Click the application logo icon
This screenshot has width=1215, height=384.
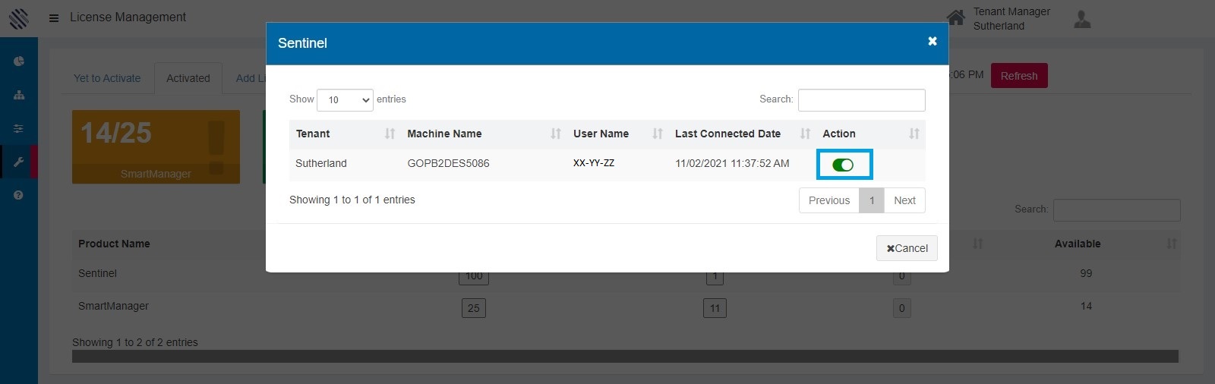pyautogui.click(x=19, y=18)
